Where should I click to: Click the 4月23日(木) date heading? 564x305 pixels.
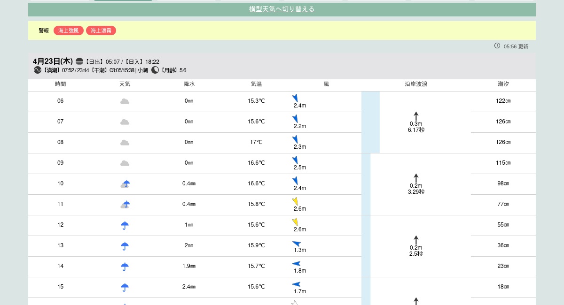click(x=53, y=61)
